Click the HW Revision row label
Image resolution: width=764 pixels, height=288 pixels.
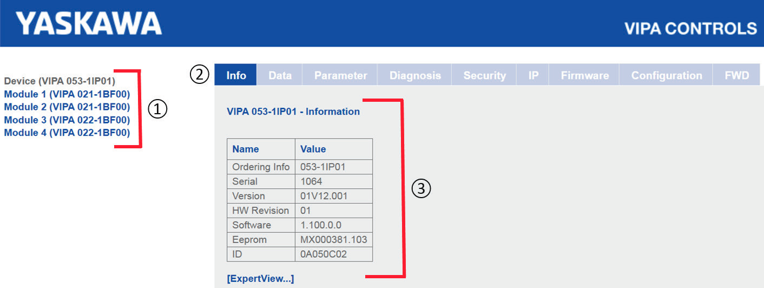261,211
